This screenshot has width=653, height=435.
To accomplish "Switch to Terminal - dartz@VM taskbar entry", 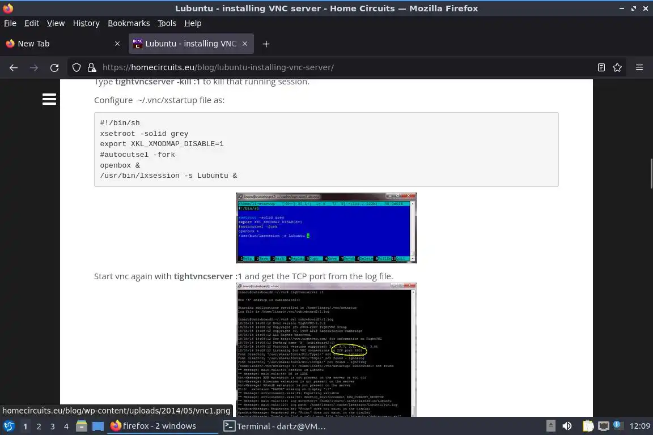I will (275, 427).
